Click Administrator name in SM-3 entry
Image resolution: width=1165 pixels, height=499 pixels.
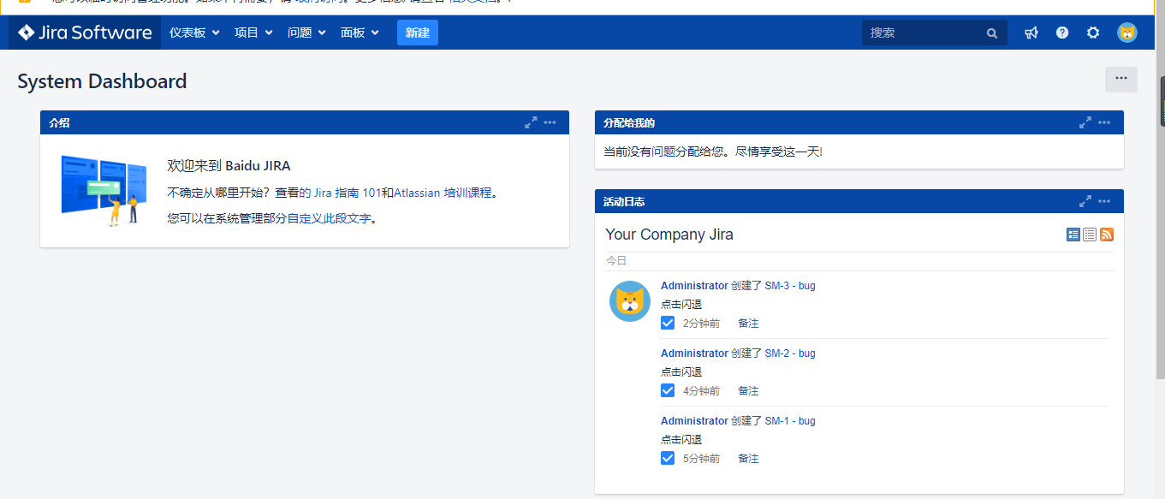694,286
